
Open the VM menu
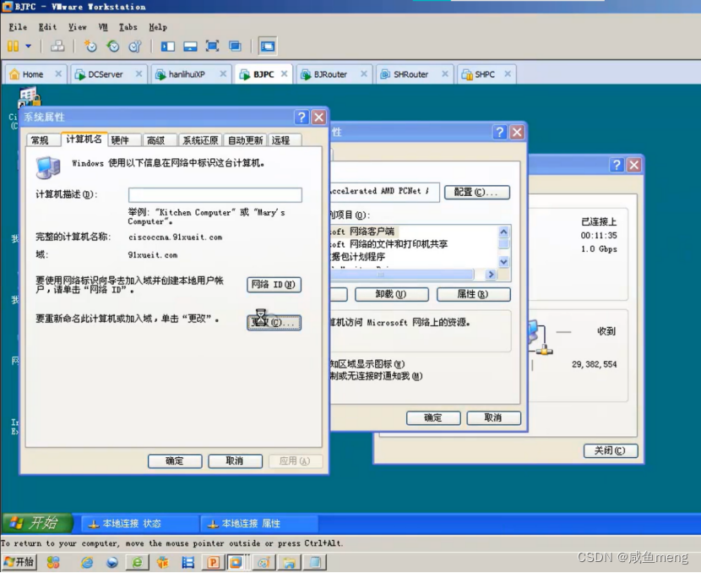(x=103, y=27)
